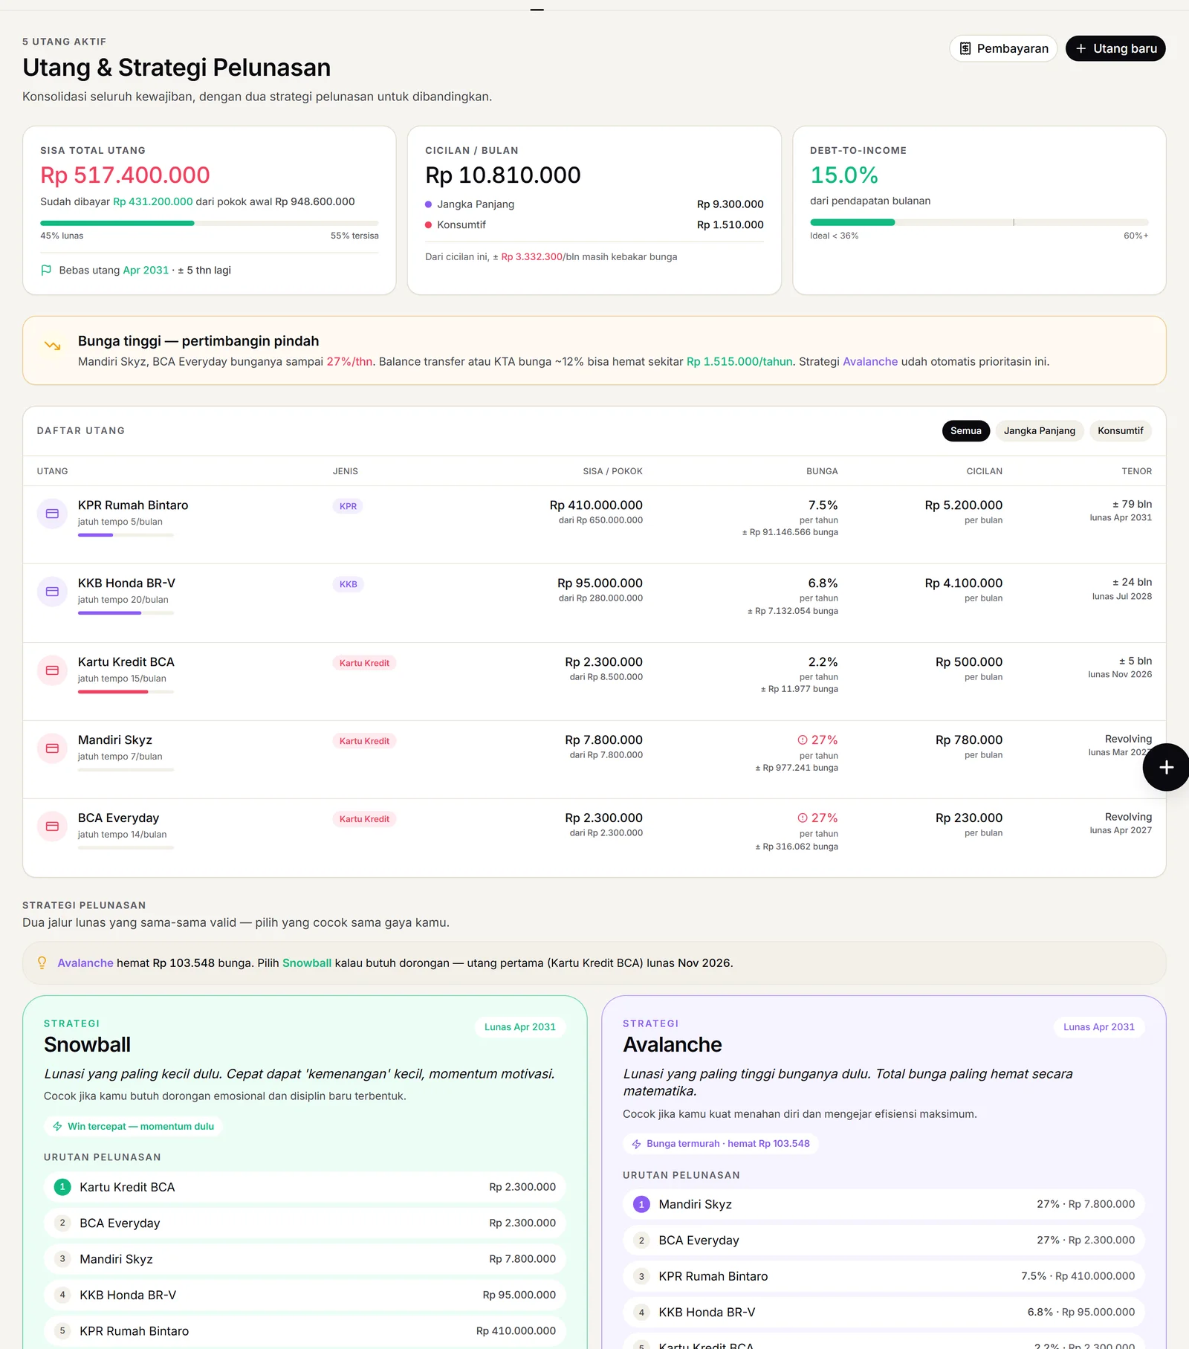Image resolution: width=1189 pixels, height=1349 pixels.
Task: Click the Bunga termurah hemat badge
Action: 721,1144
